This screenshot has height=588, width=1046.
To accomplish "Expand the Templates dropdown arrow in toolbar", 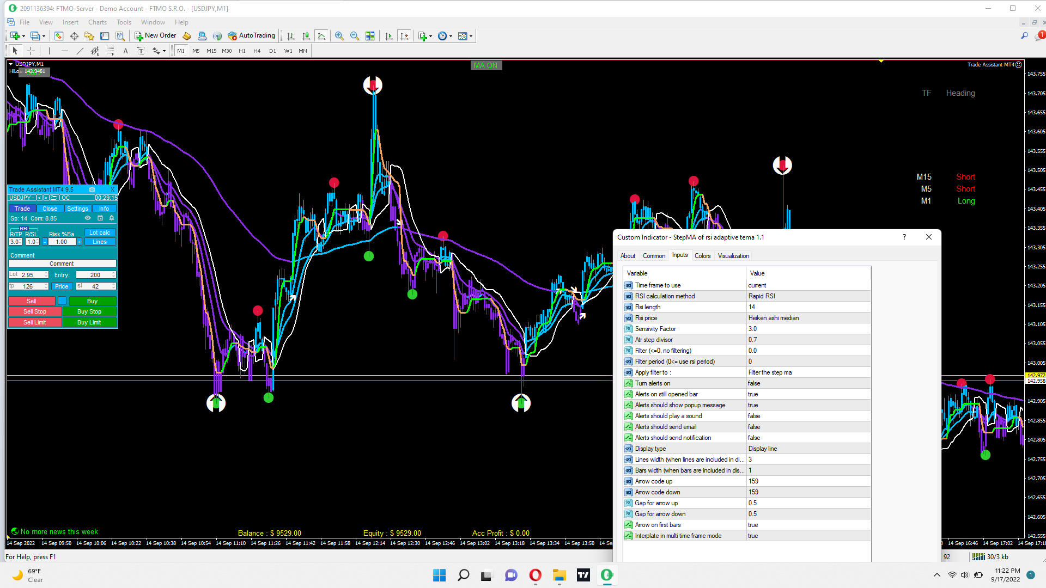I will pyautogui.click(x=471, y=36).
